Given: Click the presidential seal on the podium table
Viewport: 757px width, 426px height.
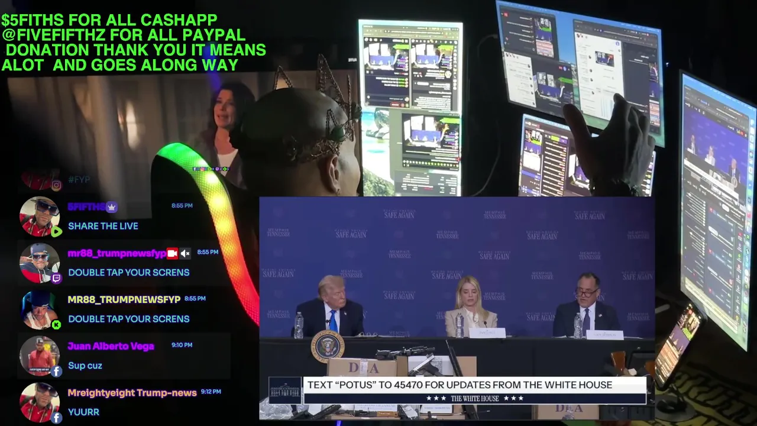Looking at the screenshot, I should pyautogui.click(x=328, y=346).
